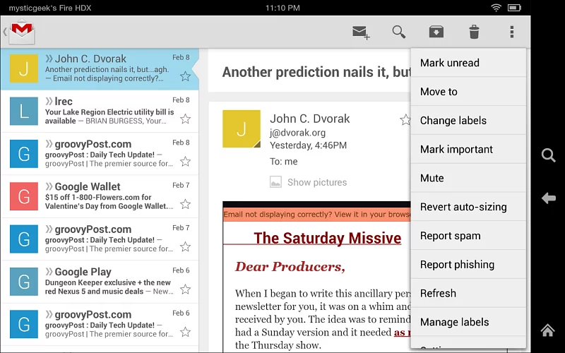Choose Report spam
Image resolution: width=565 pixels, height=353 pixels.
click(468, 236)
